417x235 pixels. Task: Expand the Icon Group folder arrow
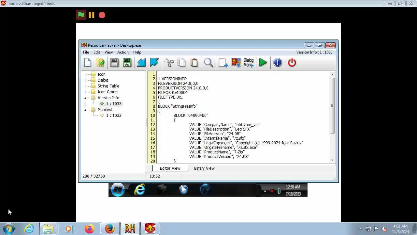pos(85,92)
